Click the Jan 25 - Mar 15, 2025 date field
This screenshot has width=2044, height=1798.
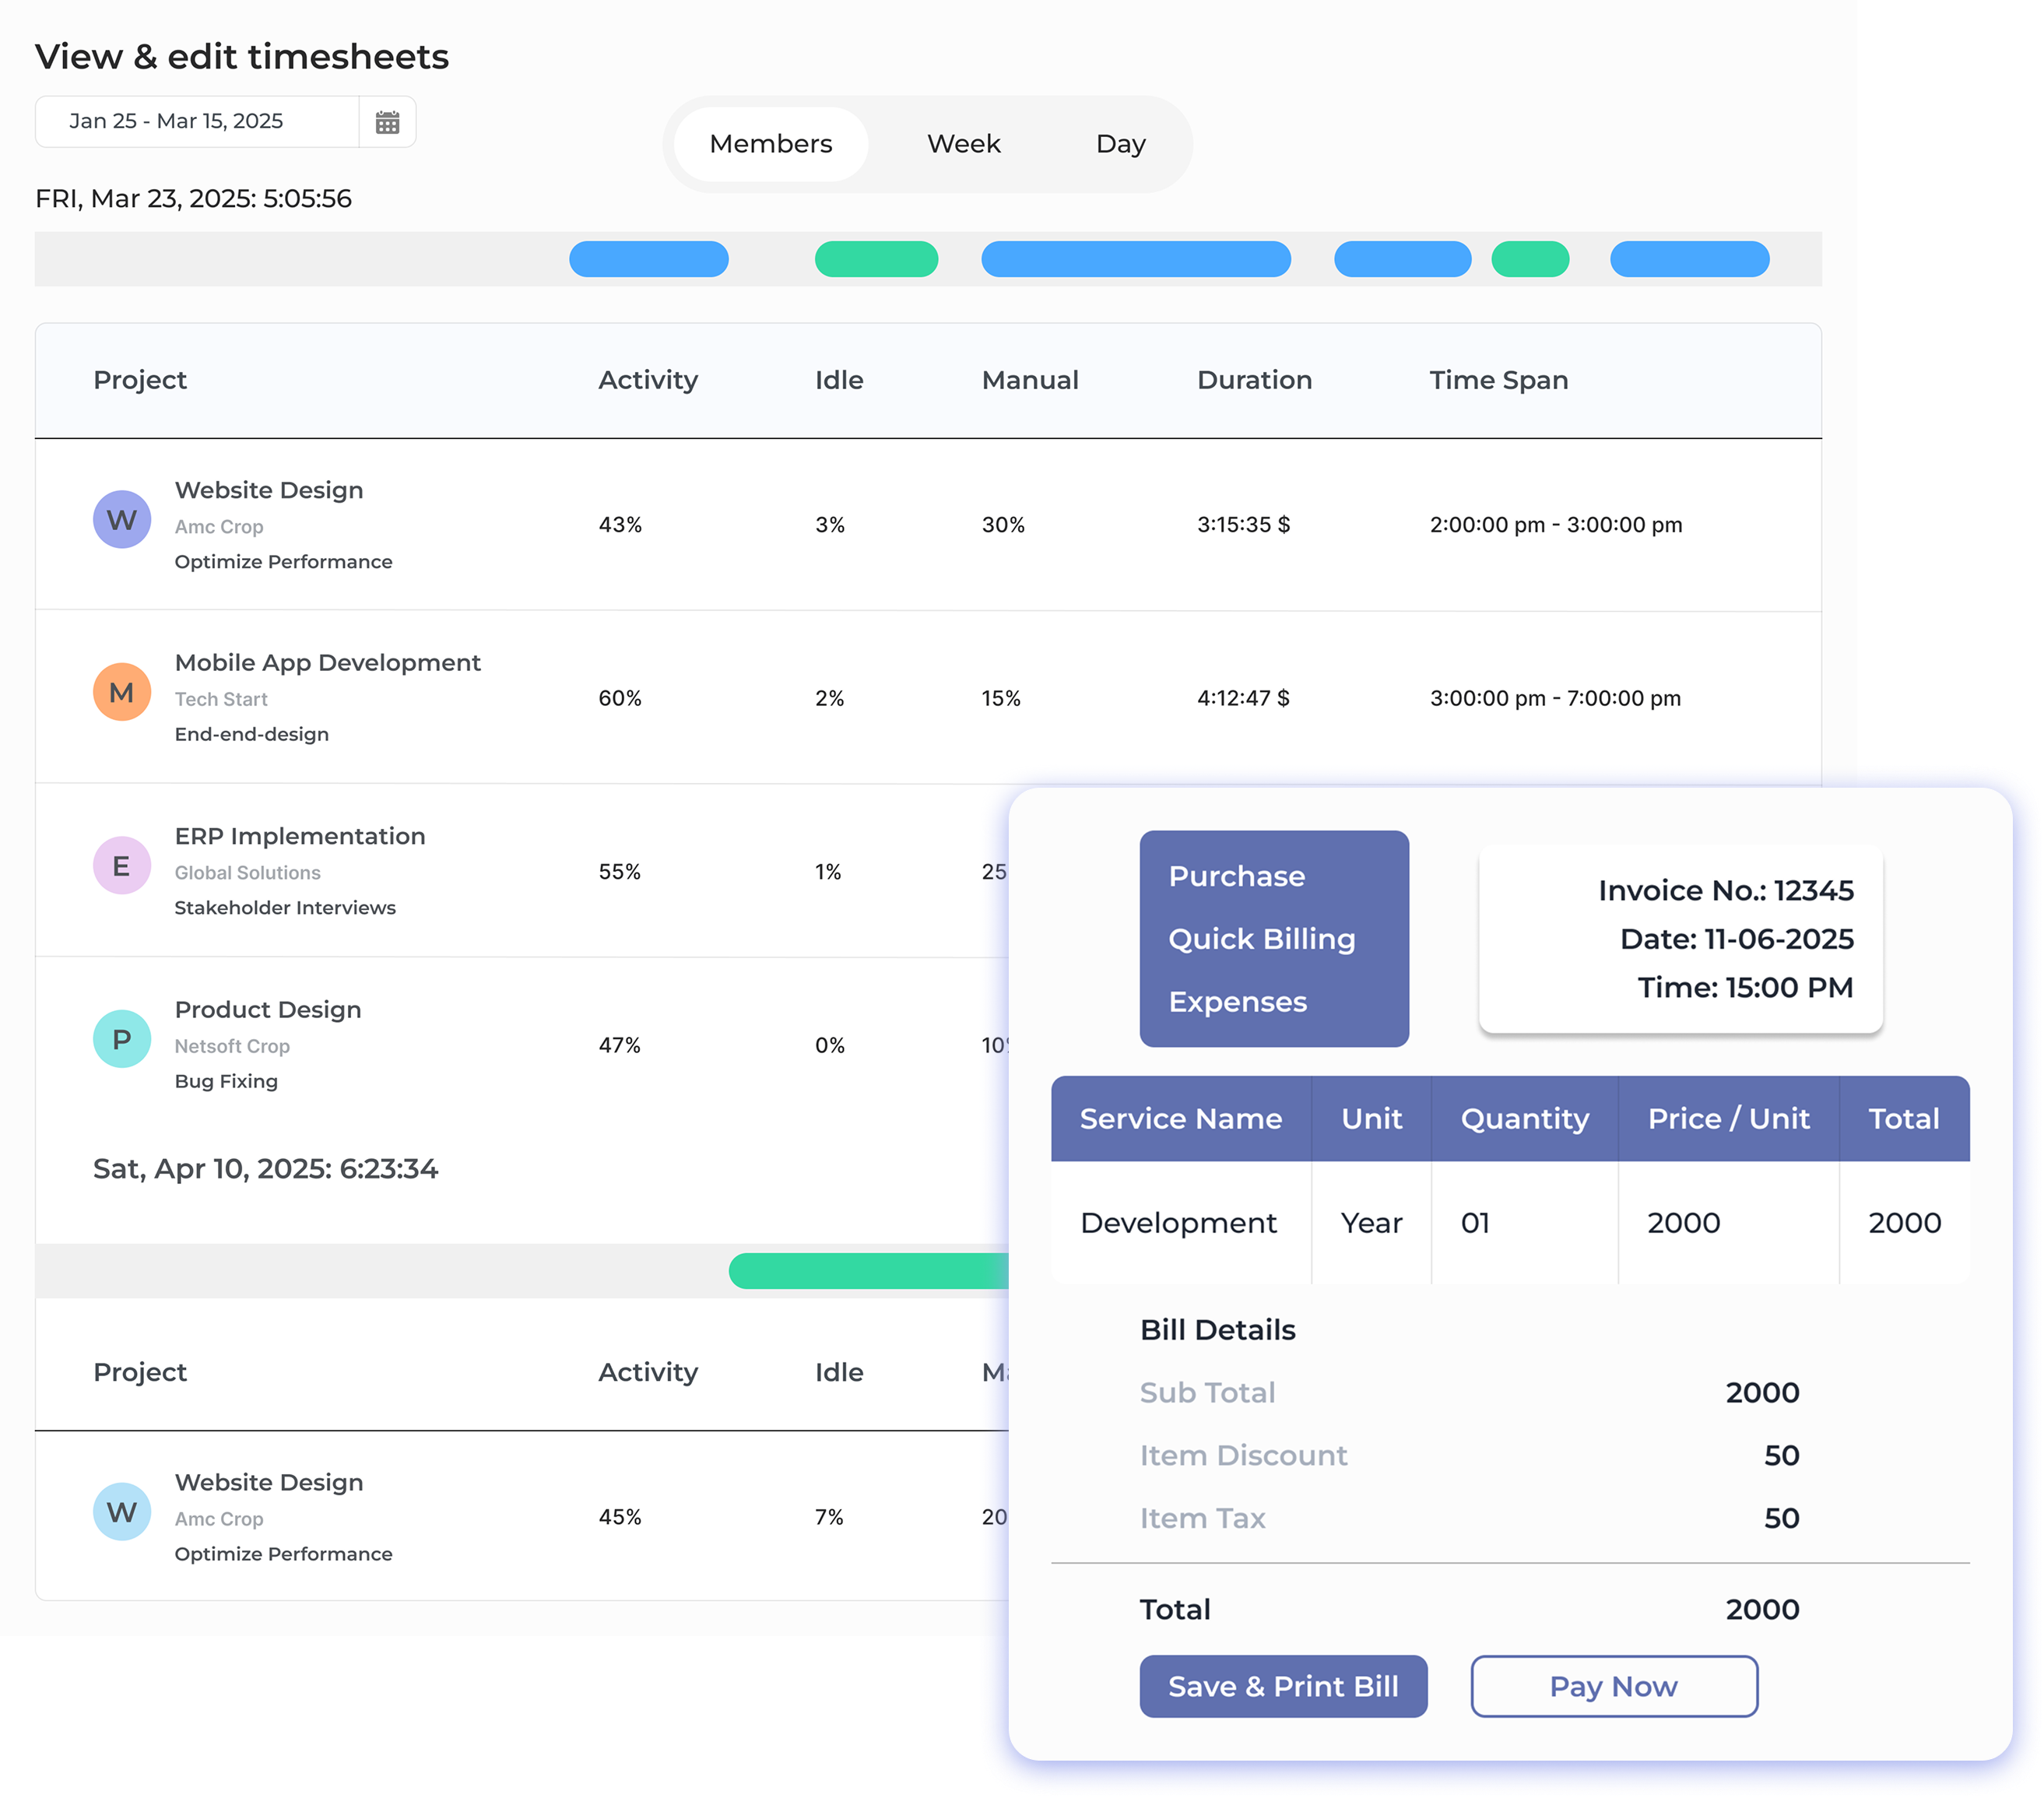click(197, 122)
